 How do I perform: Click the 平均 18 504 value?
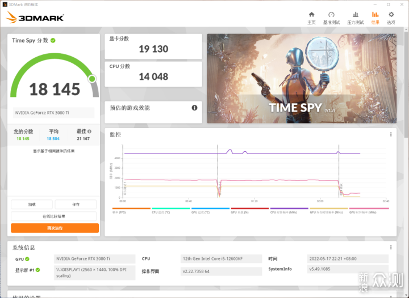(53, 139)
